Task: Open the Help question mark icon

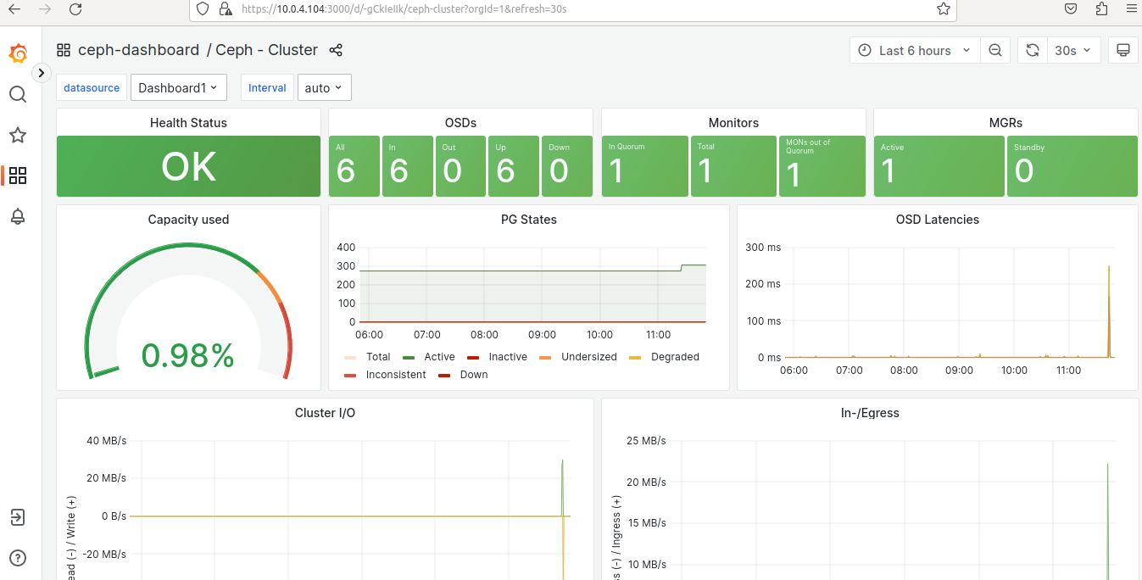Action: [18, 558]
